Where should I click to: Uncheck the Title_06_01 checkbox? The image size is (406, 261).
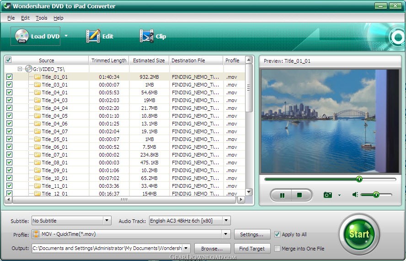tap(9, 147)
